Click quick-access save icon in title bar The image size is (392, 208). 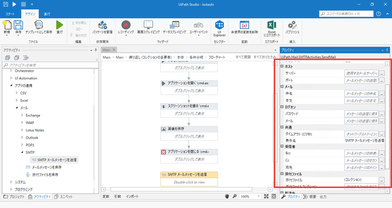coord(5,4)
